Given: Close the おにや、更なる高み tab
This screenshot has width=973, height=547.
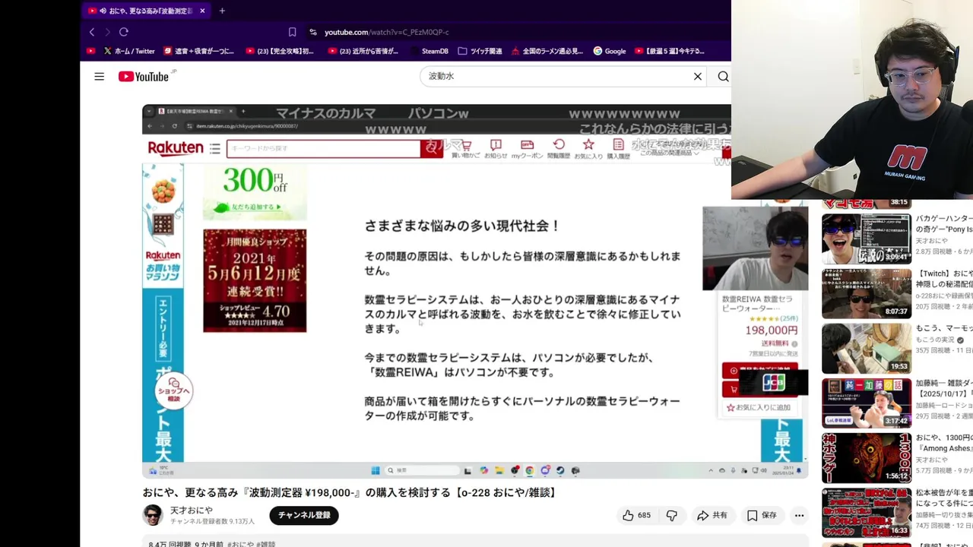Looking at the screenshot, I should pos(202,11).
